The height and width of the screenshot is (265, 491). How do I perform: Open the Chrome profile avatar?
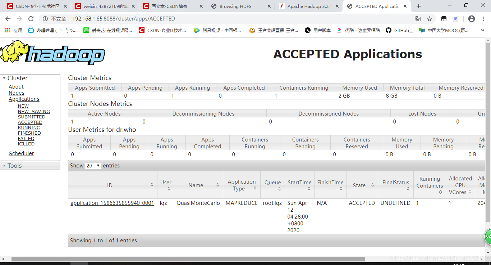pos(472,19)
